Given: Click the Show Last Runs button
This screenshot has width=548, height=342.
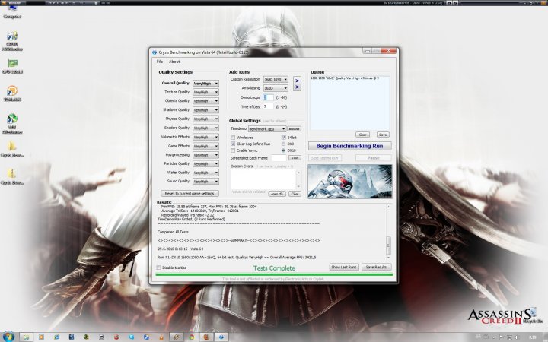Looking at the screenshot, I should pos(344,267).
